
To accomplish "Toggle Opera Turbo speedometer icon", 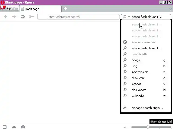I will 23,127.
